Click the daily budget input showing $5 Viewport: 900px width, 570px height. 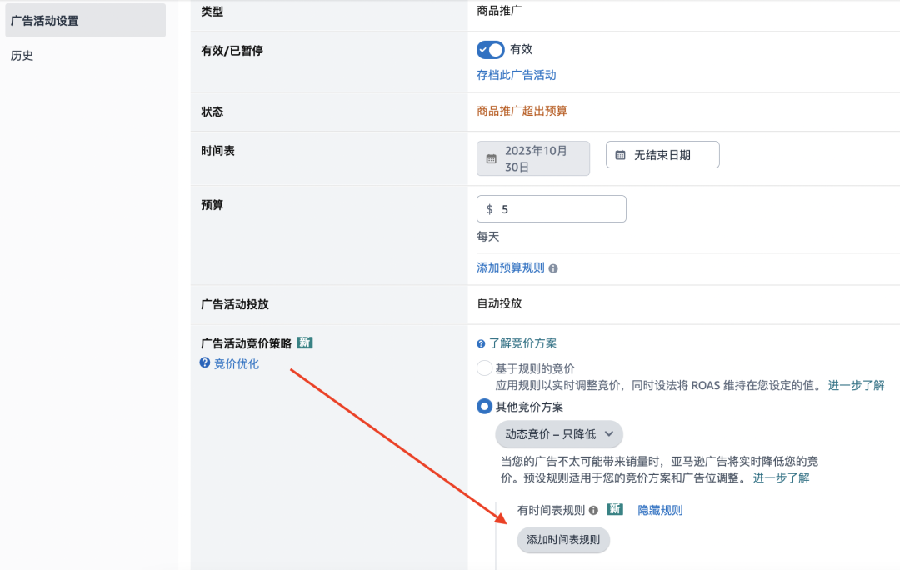[551, 208]
